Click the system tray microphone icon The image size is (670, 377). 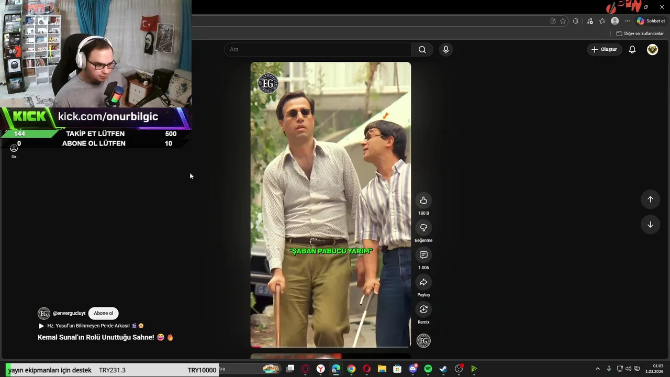tap(608, 369)
